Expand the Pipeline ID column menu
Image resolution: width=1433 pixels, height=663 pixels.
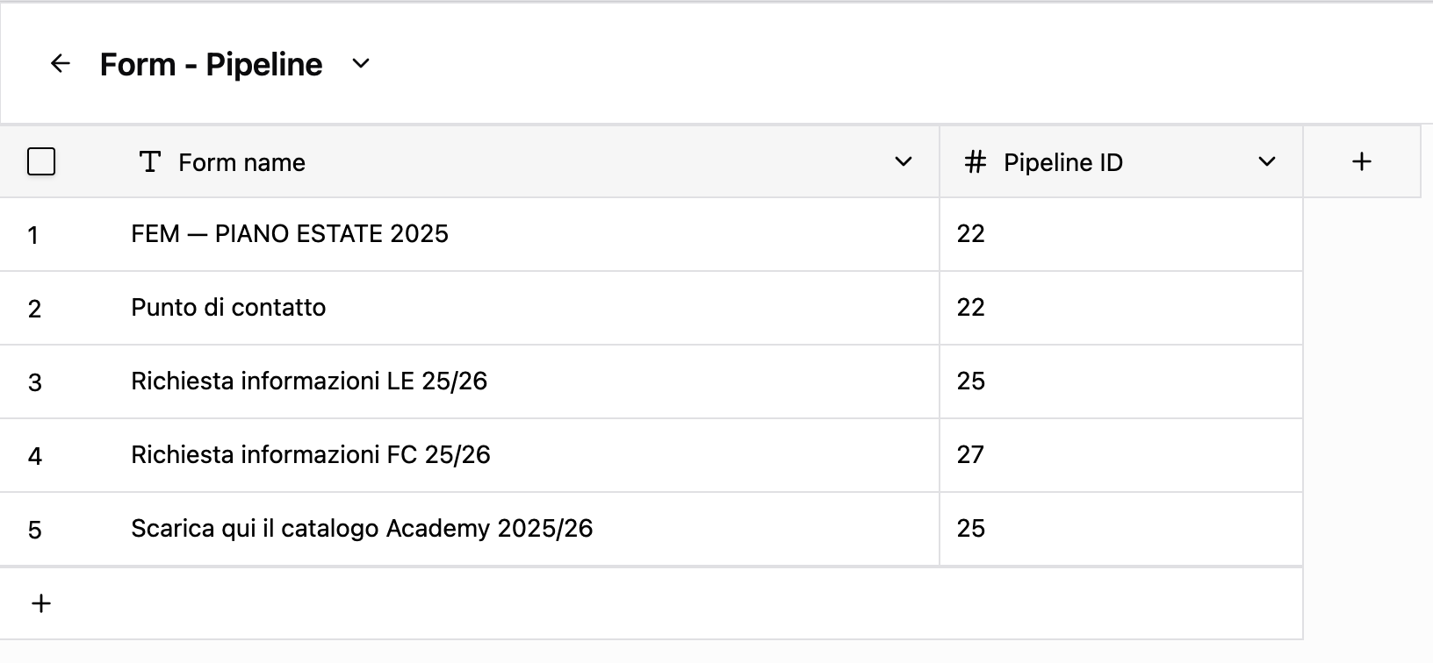(x=1266, y=161)
